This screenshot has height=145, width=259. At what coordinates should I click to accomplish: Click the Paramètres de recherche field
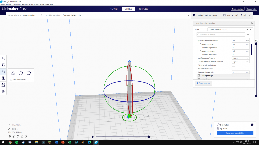pos(221,35)
